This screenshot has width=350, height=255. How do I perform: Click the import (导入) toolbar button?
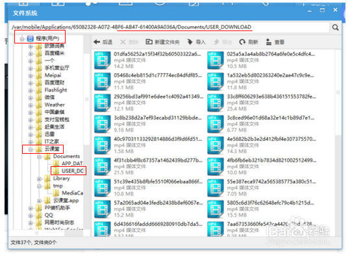[x=196, y=42]
